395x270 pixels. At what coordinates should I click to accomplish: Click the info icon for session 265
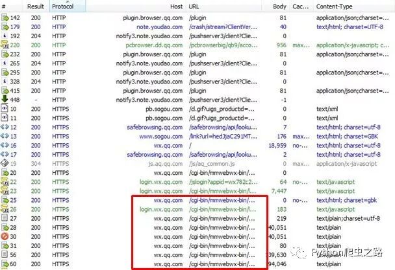5,63
